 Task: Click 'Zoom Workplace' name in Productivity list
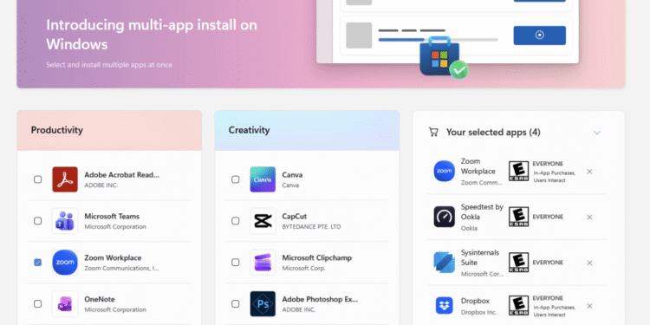(113, 258)
